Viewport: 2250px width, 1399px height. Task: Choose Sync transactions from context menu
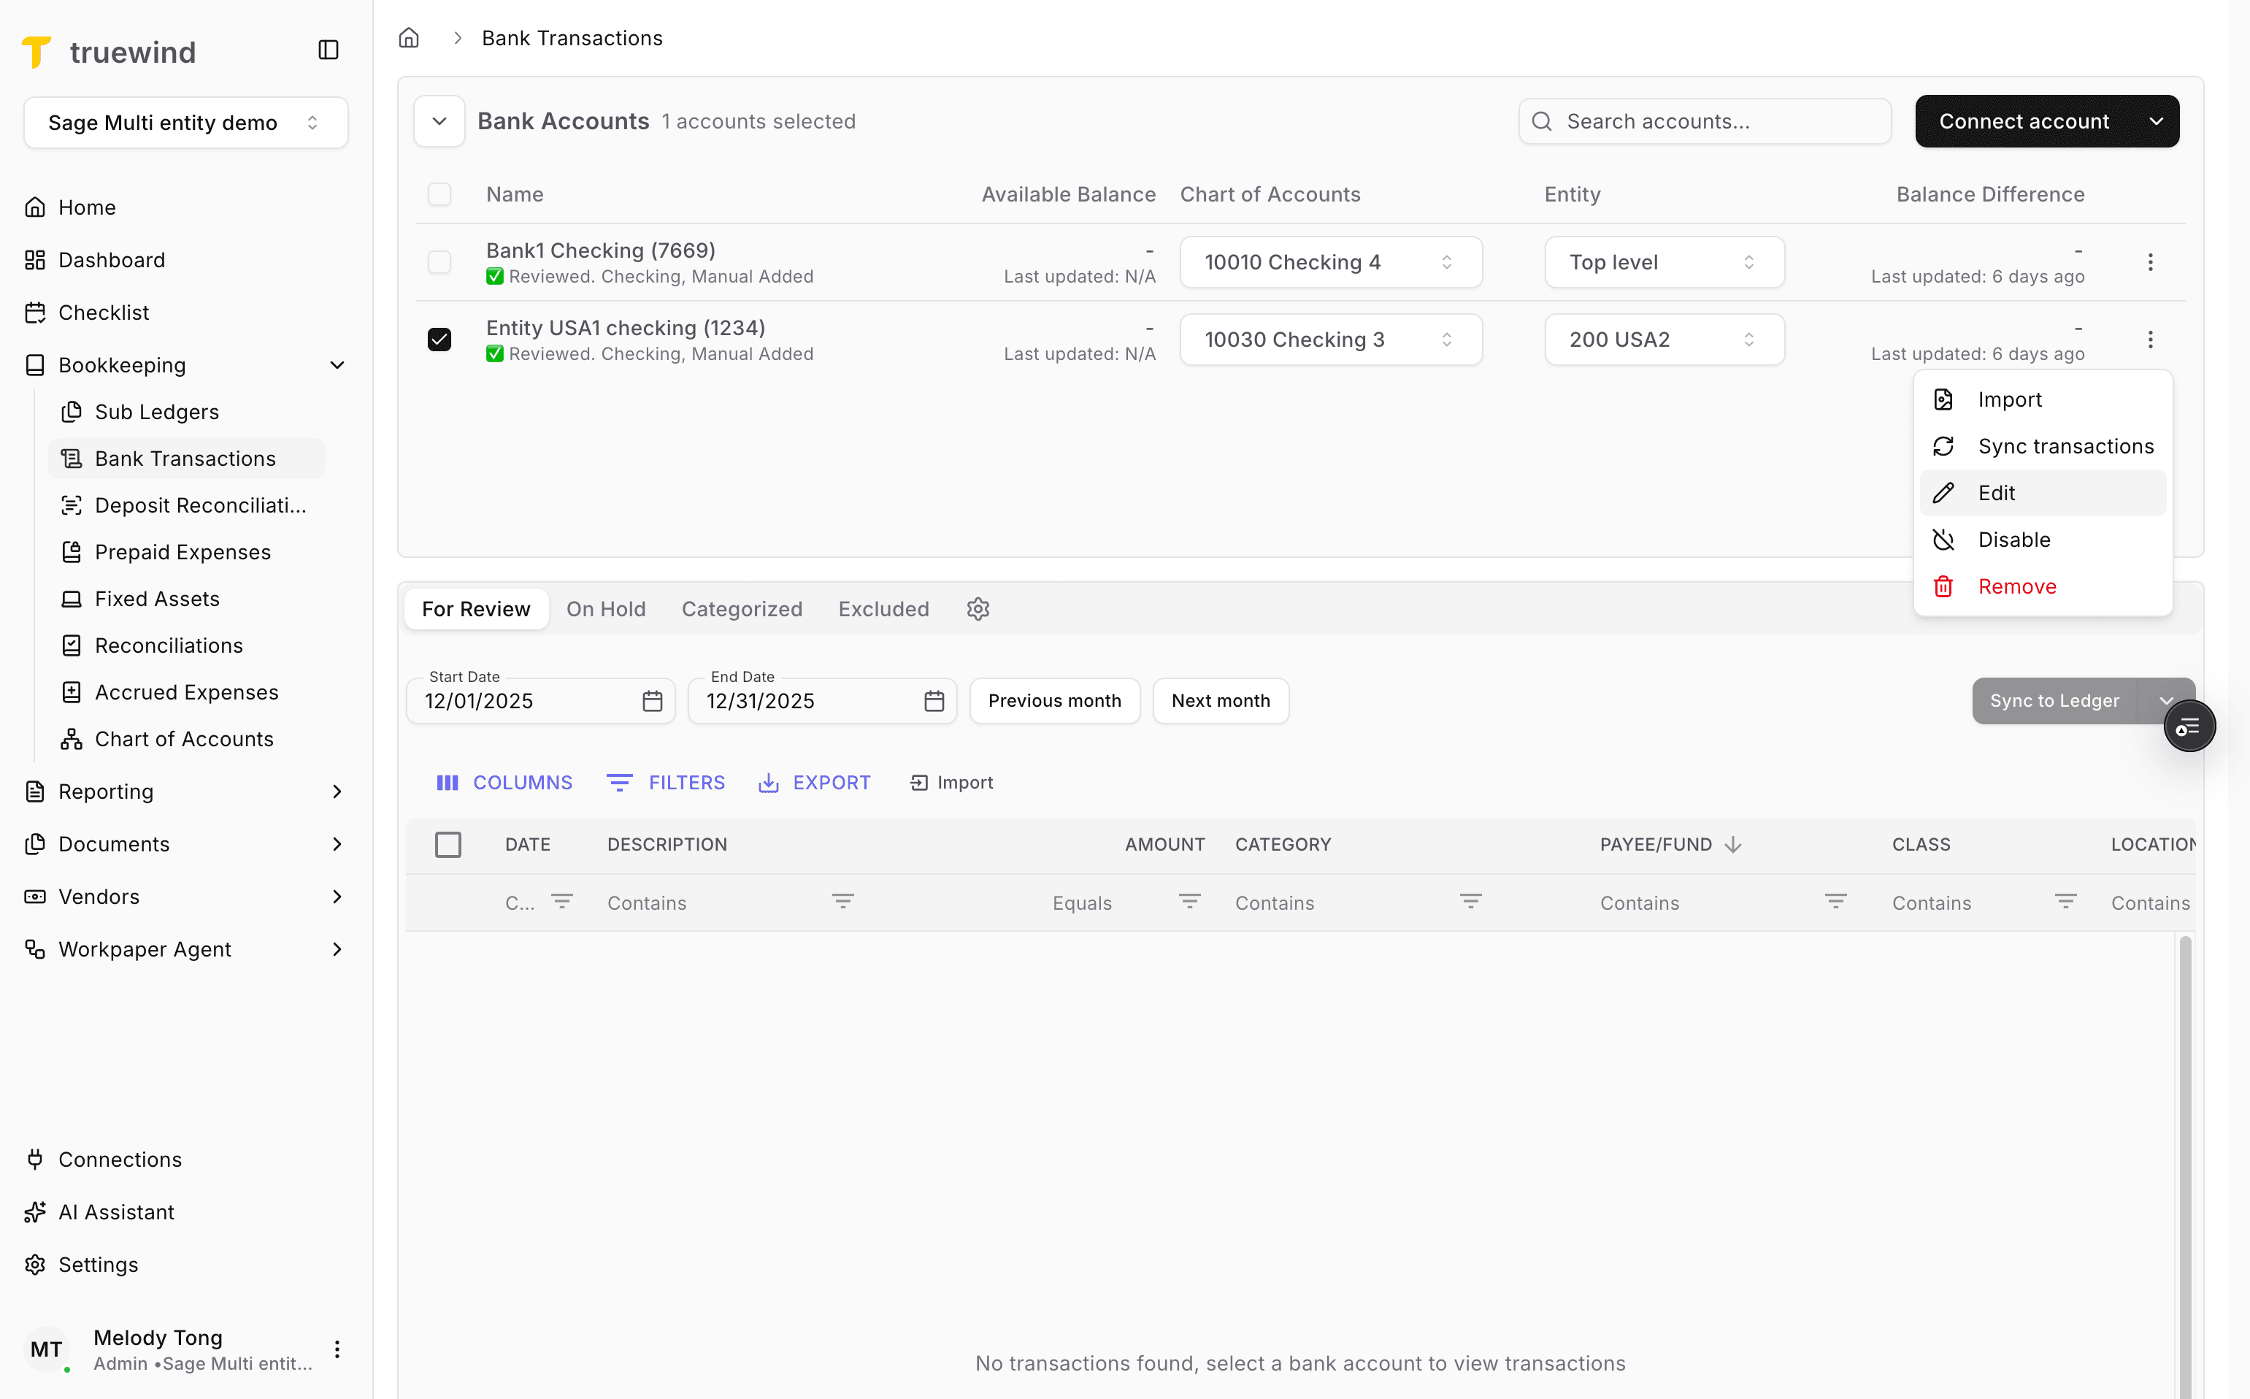point(2067,446)
